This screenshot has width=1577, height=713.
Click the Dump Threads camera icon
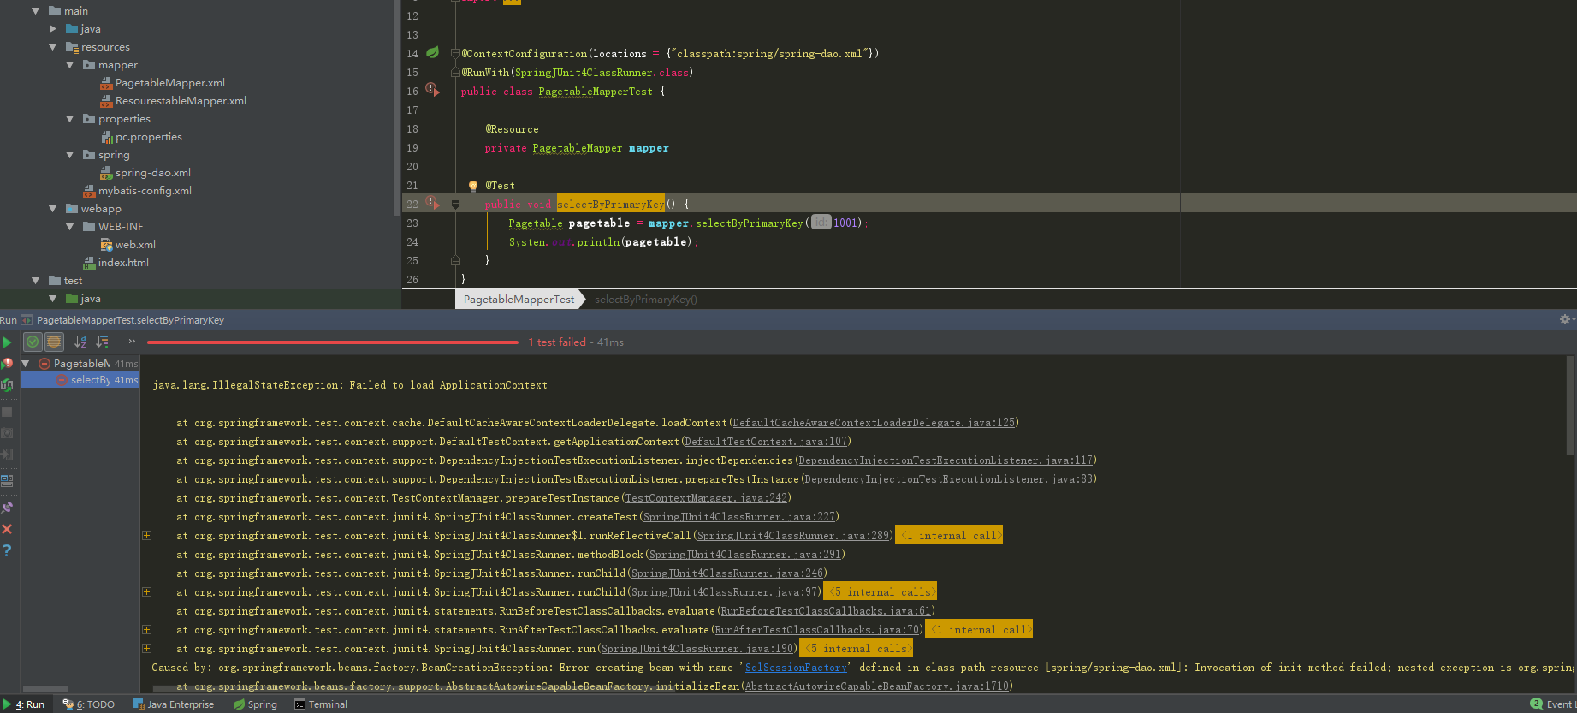click(x=7, y=433)
